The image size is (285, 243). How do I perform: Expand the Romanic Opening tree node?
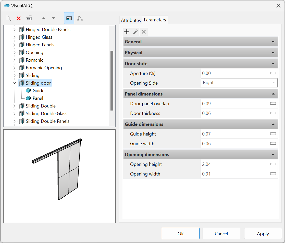click(14, 68)
